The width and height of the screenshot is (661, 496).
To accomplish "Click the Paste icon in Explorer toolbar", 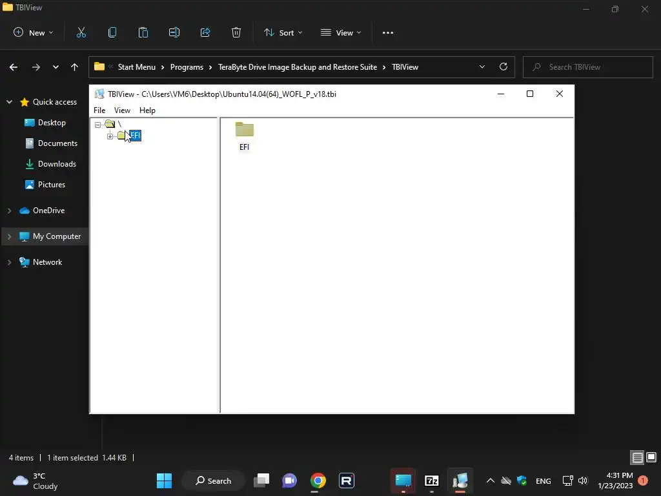I will pos(143,32).
